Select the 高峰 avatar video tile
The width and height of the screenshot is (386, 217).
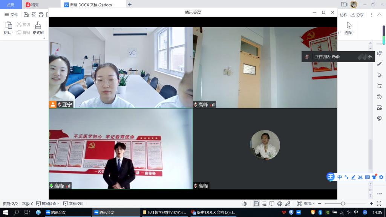265,148
